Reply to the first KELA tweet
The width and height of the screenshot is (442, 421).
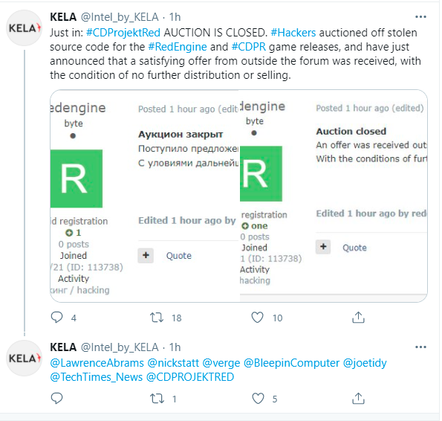pos(56,318)
